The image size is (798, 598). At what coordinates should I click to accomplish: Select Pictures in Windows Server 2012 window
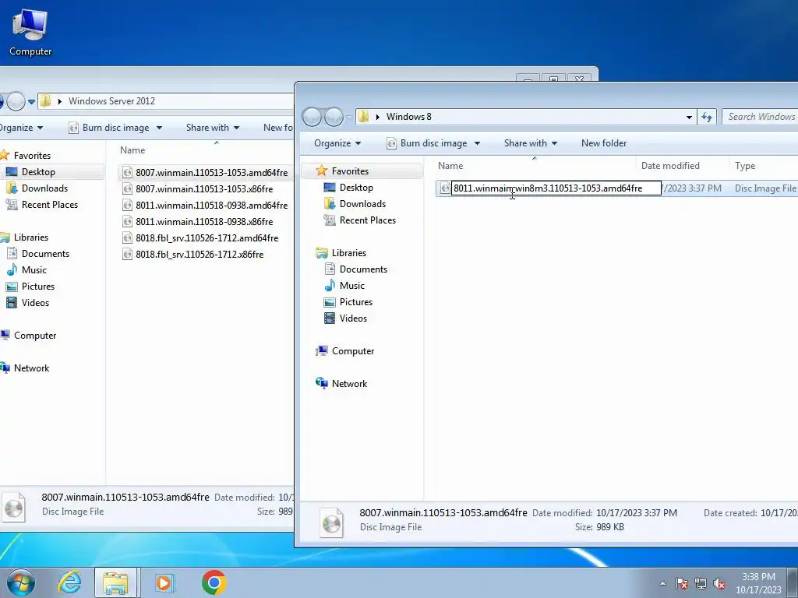pos(37,286)
